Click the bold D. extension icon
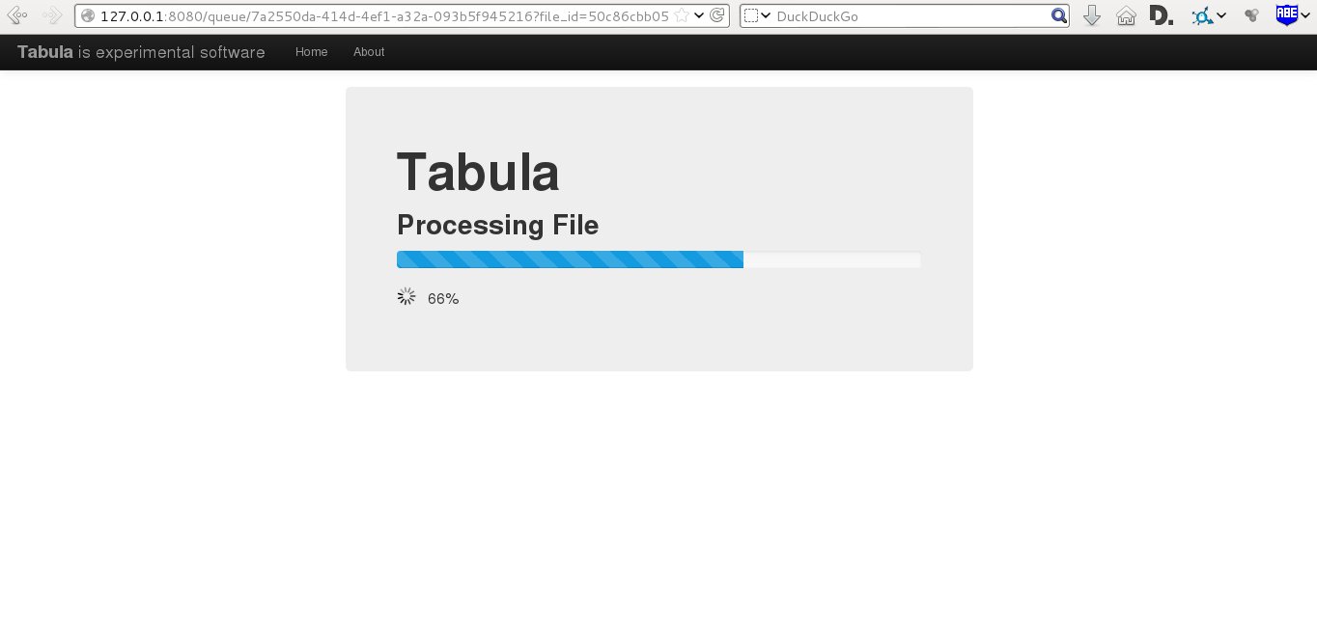The image size is (1317, 626). [1162, 15]
